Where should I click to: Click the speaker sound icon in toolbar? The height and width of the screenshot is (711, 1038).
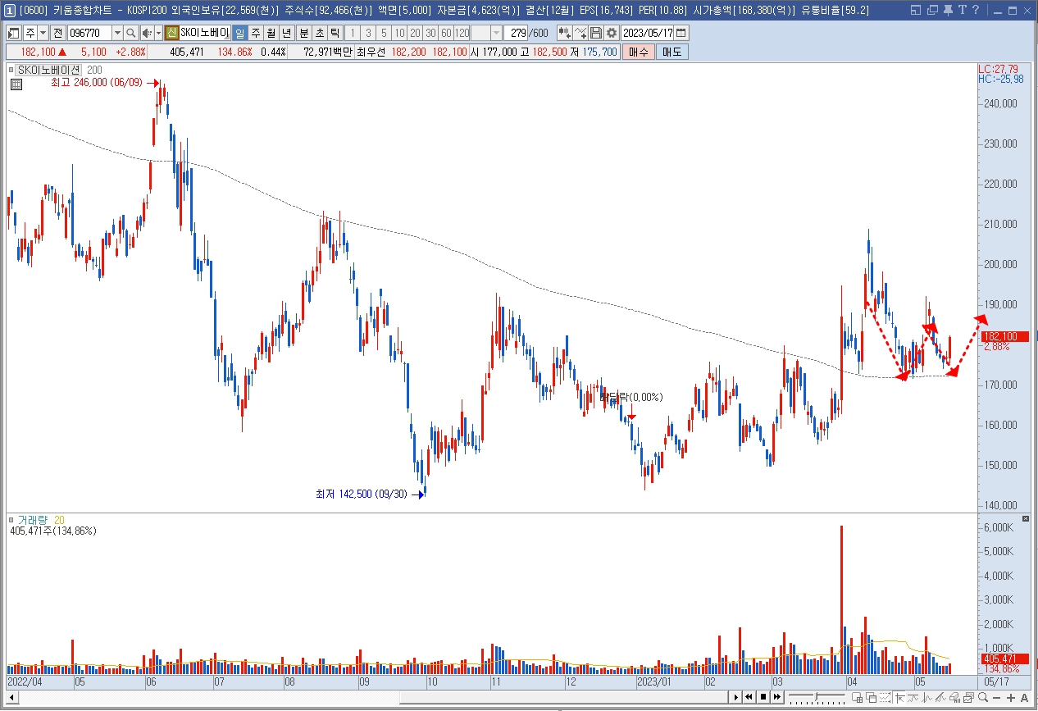(x=147, y=33)
